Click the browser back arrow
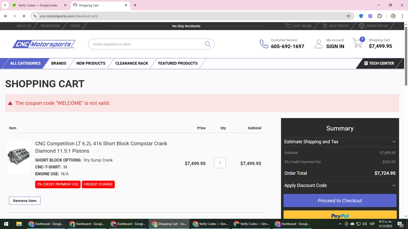The height and width of the screenshot is (229, 408). (x=6, y=16)
